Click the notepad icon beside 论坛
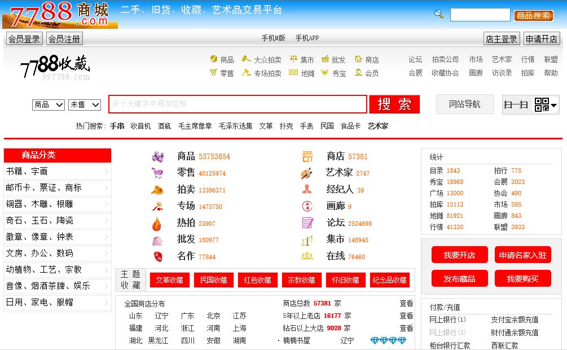567x350 pixels. [307, 222]
